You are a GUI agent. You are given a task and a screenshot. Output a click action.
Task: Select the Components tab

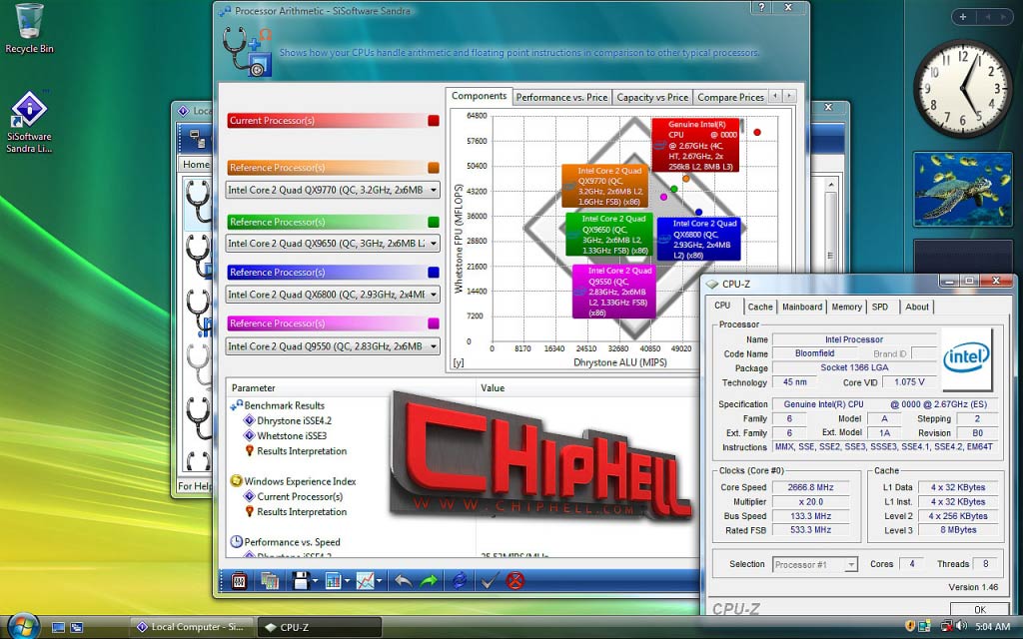point(479,96)
